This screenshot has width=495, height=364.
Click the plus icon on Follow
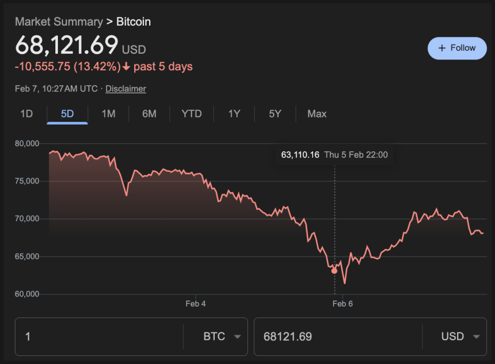tap(442, 48)
